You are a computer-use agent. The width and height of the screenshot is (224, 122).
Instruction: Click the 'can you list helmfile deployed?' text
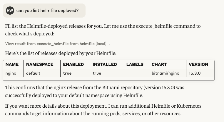(x=47, y=11)
